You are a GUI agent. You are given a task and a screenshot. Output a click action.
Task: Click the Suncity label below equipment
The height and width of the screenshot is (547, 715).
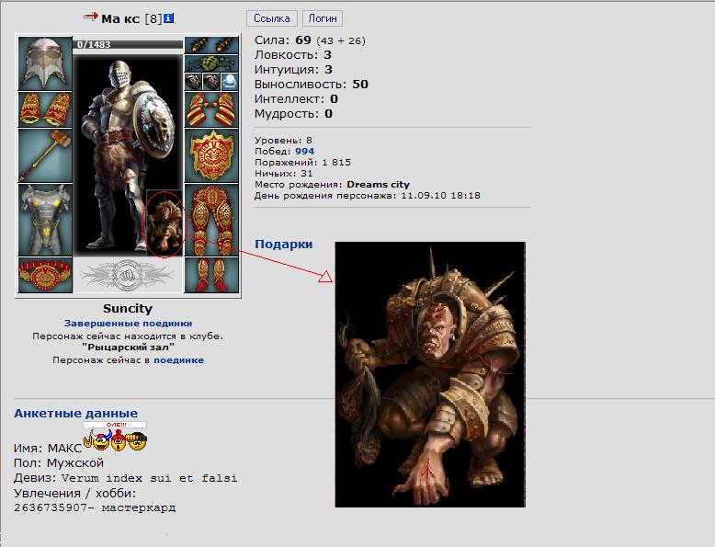[128, 308]
